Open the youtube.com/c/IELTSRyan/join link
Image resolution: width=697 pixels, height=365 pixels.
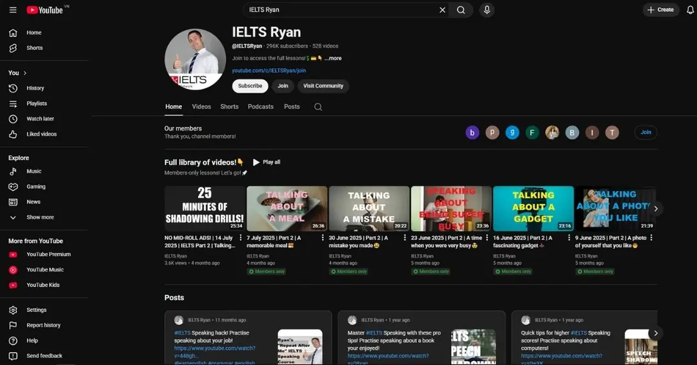pos(268,71)
